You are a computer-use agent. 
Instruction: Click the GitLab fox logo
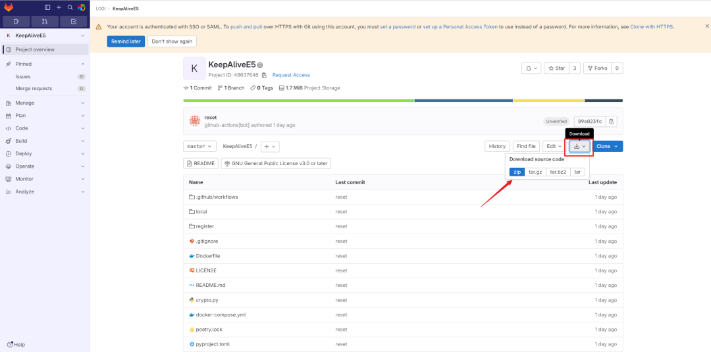click(x=10, y=7)
